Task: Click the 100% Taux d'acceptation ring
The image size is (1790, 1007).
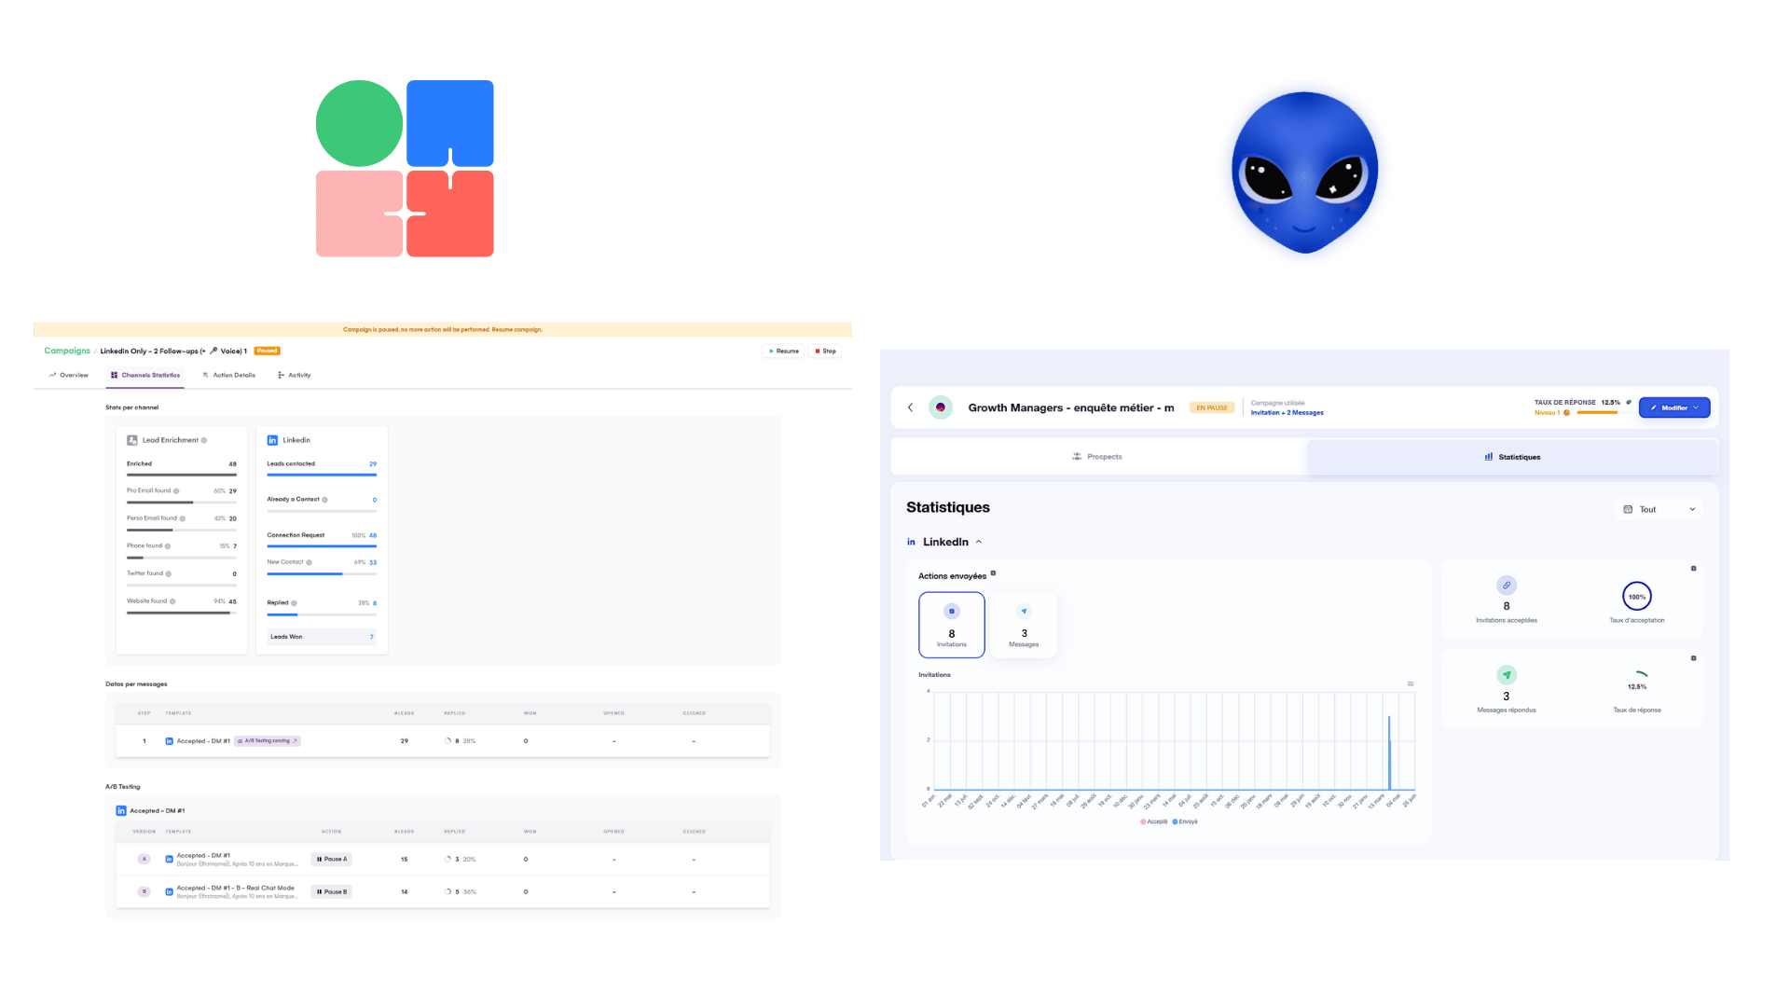Action: coord(1637,597)
